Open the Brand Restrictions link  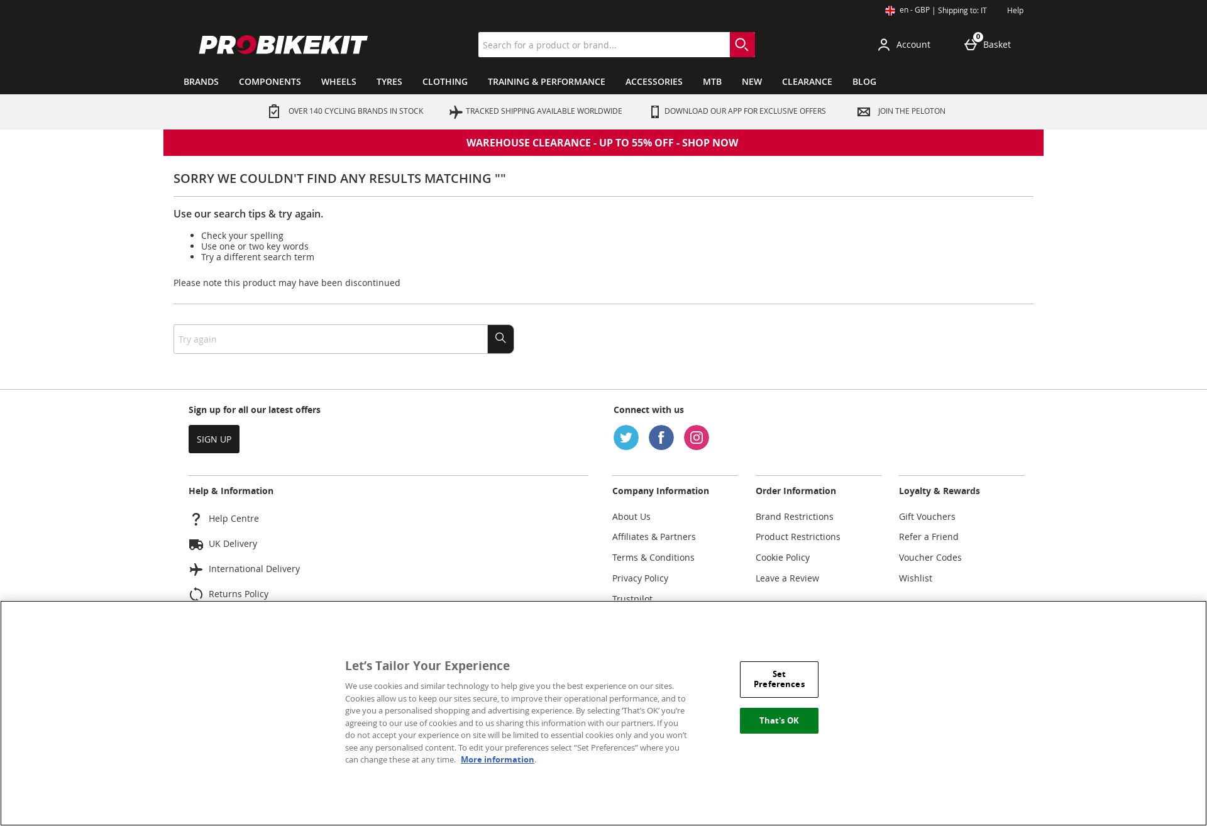pos(795,517)
